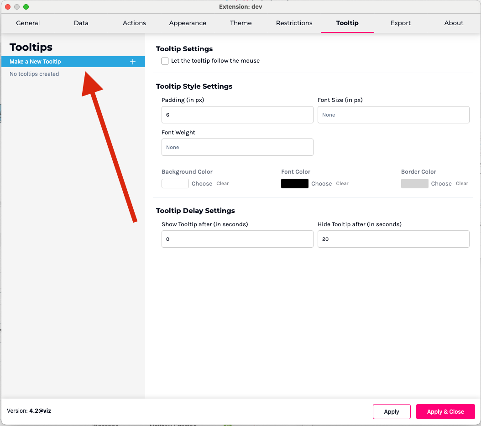
Task: View the About tab
Action: pos(454,23)
